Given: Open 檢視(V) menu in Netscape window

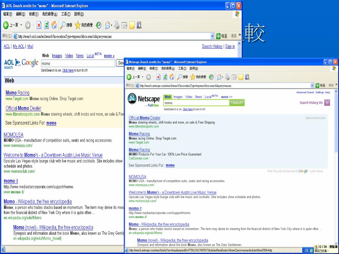Looking at the screenshot, I should [x=154, y=68].
